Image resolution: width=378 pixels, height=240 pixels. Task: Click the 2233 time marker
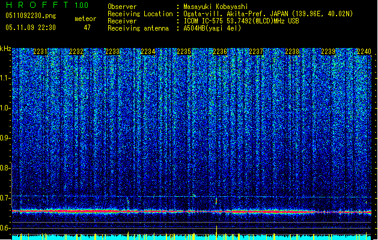(x=112, y=52)
